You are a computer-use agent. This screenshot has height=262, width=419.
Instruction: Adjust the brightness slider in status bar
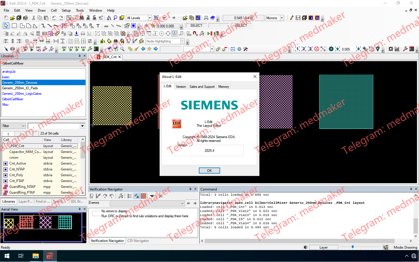click(353, 247)
